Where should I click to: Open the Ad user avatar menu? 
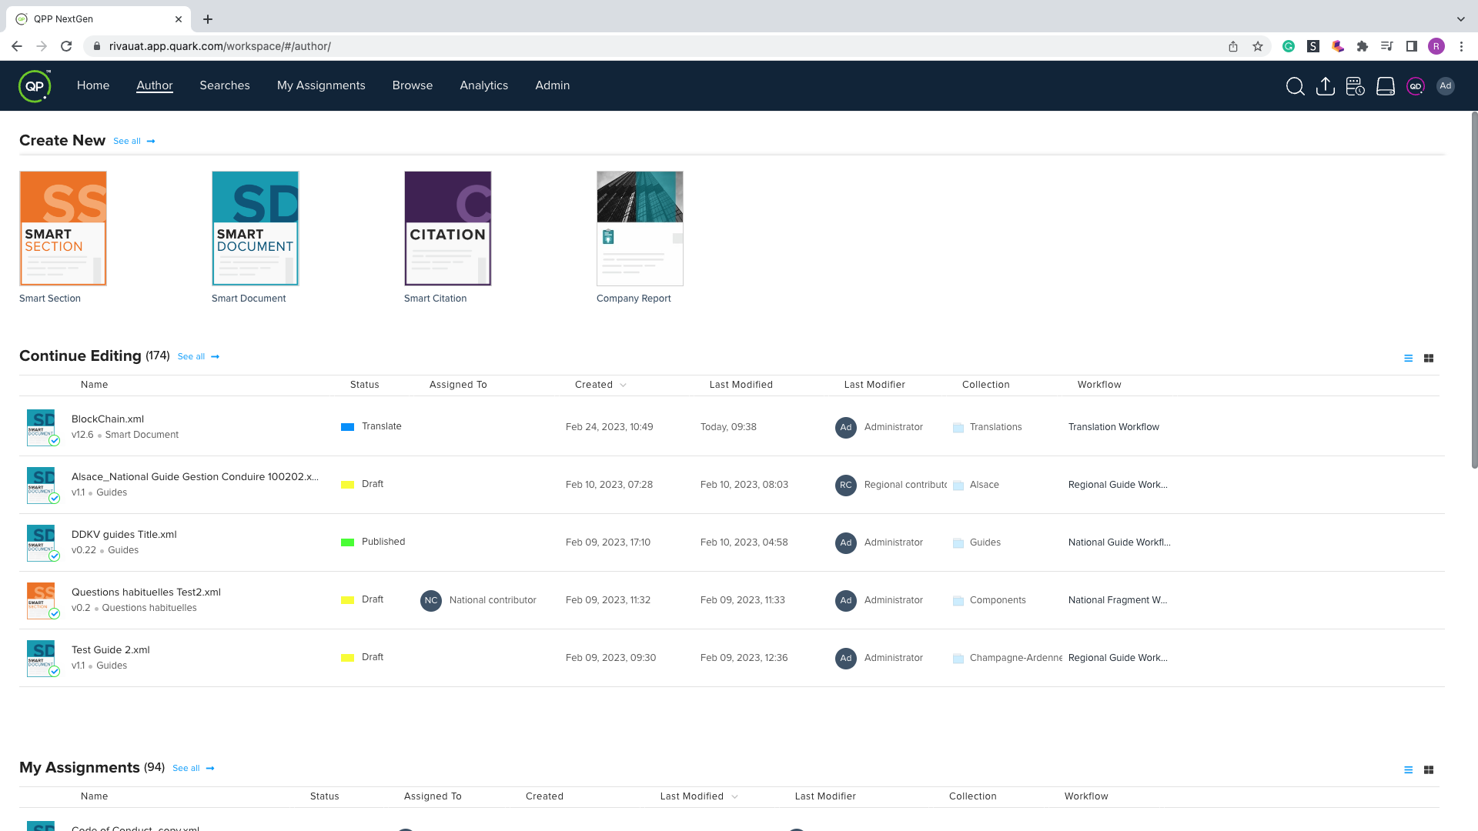(x=1446, y=86)
